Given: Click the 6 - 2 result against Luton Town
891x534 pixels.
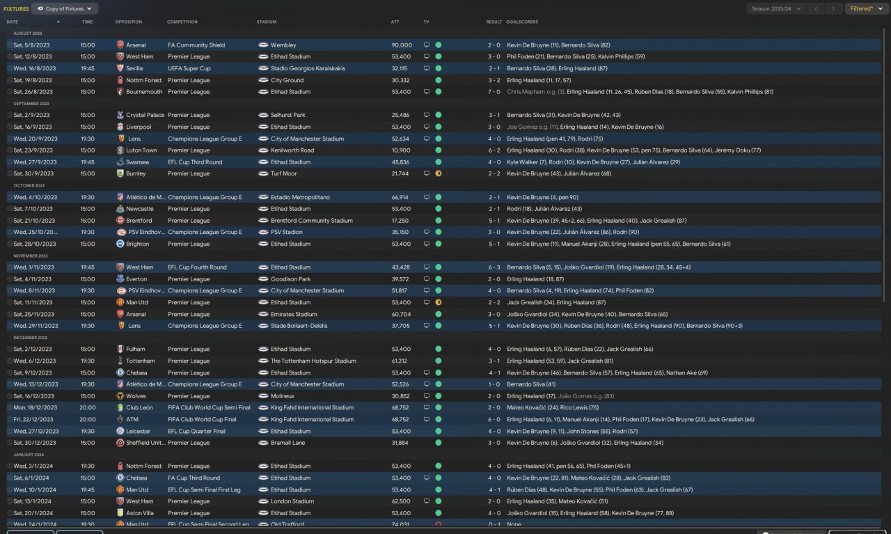Looking at the screenshot, I should tap(494, 150).
